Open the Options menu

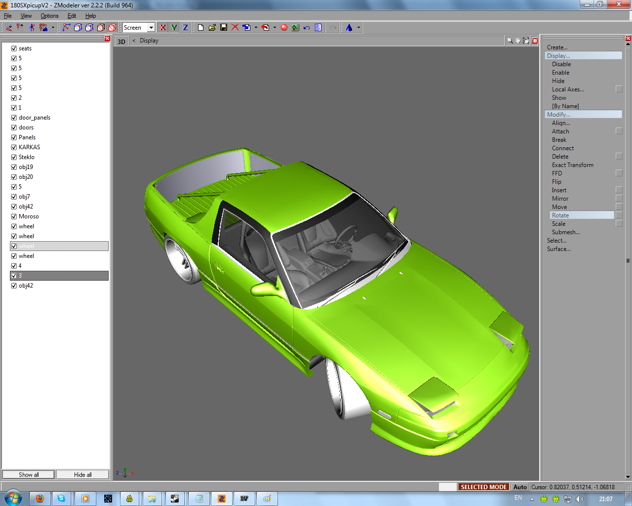(49, 16)
